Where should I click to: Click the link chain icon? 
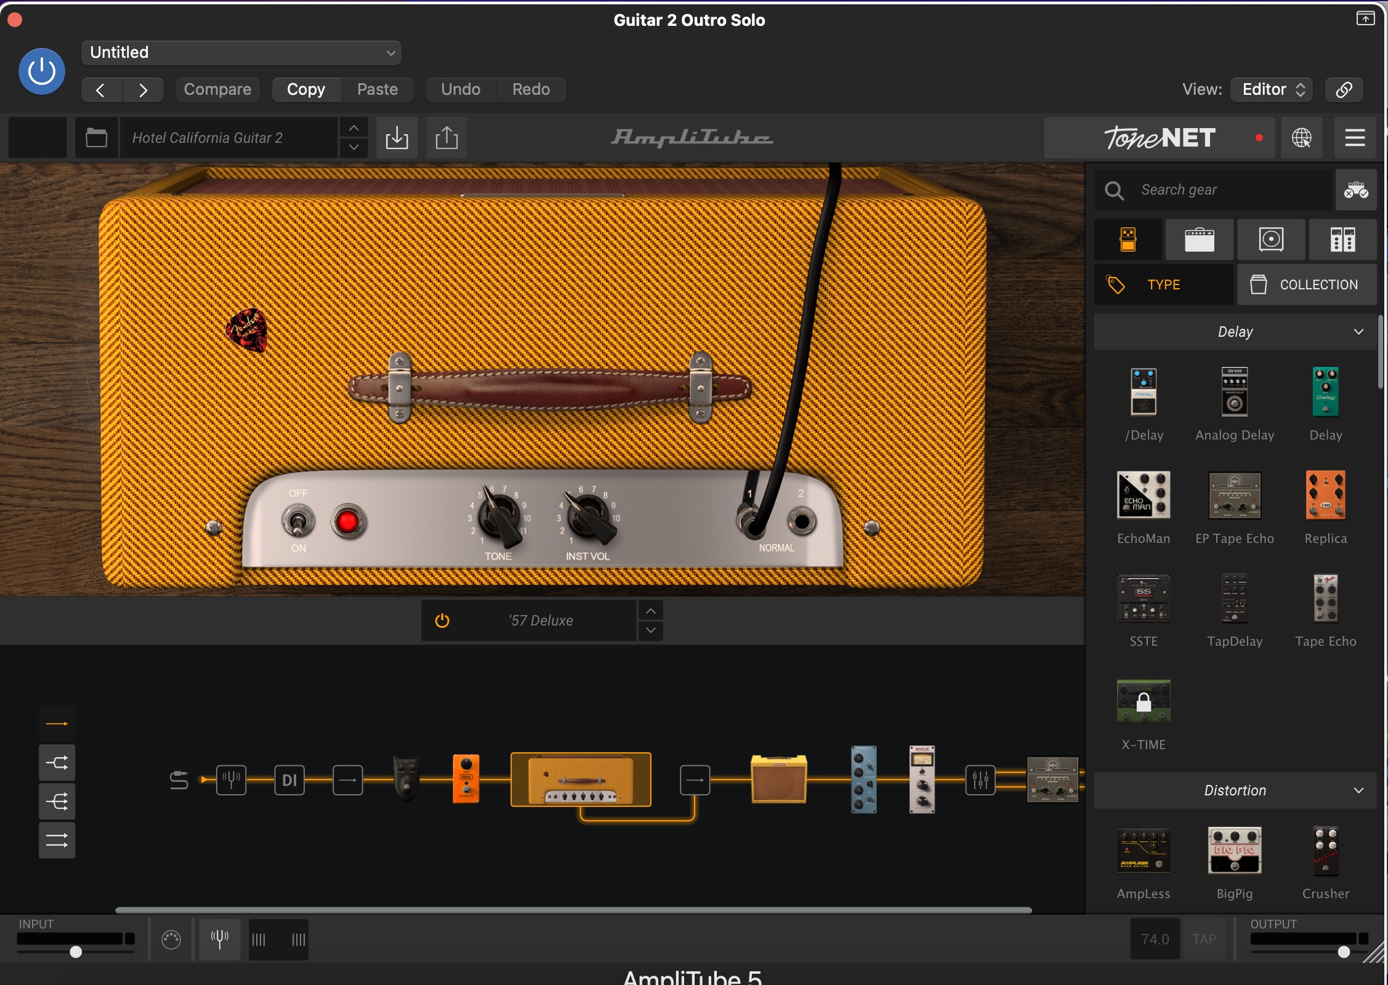[x=1344, y=90]
